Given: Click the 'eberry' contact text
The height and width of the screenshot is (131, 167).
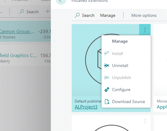Looking at the screenshot, I should coord(5,61).
